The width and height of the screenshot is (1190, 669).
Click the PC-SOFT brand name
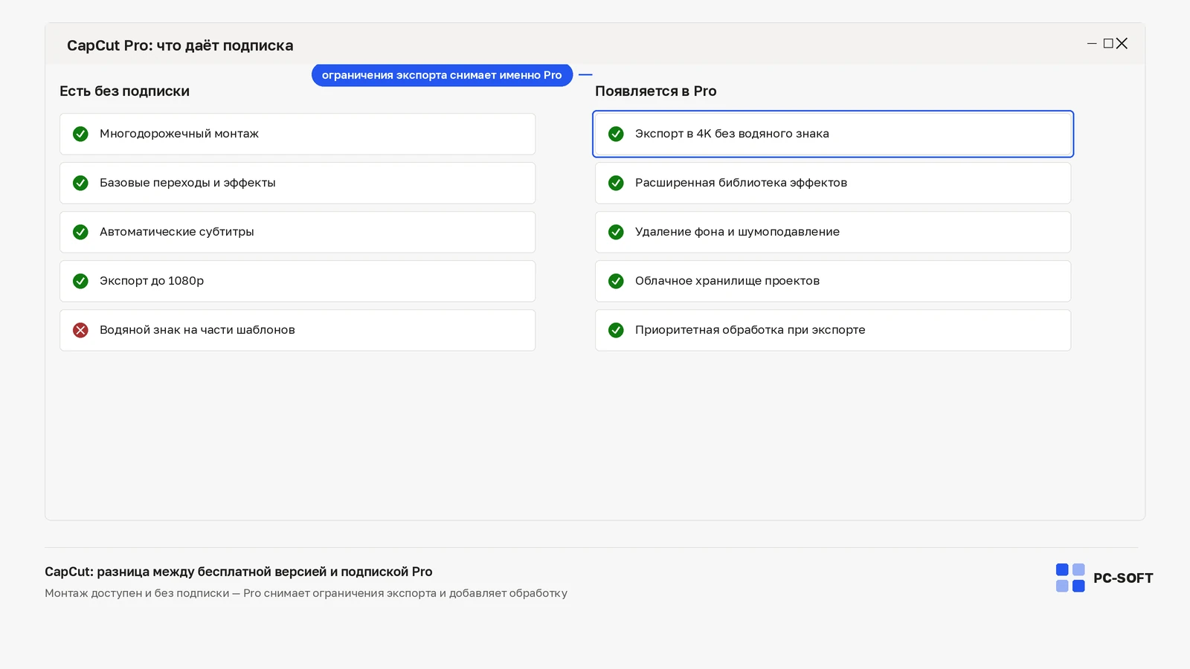1123,578
